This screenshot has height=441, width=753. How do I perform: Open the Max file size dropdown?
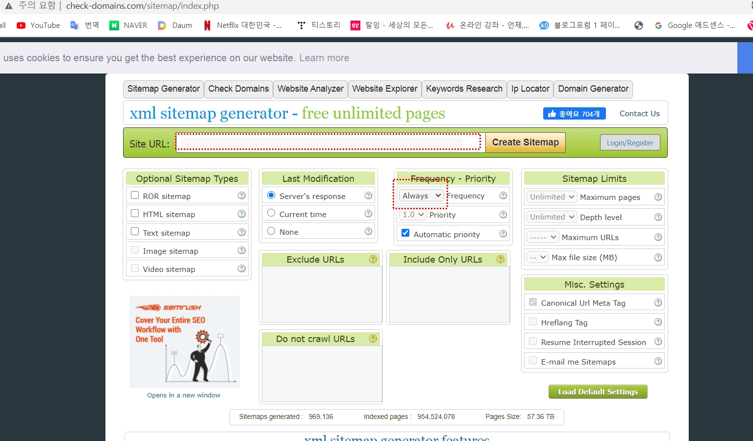coord(538,257)
